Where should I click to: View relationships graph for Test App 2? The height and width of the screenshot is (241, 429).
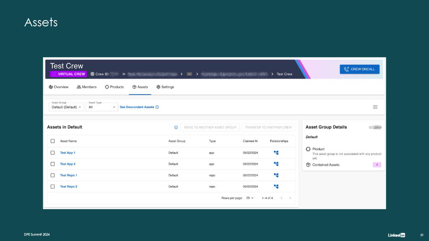(x=276, y=164)
